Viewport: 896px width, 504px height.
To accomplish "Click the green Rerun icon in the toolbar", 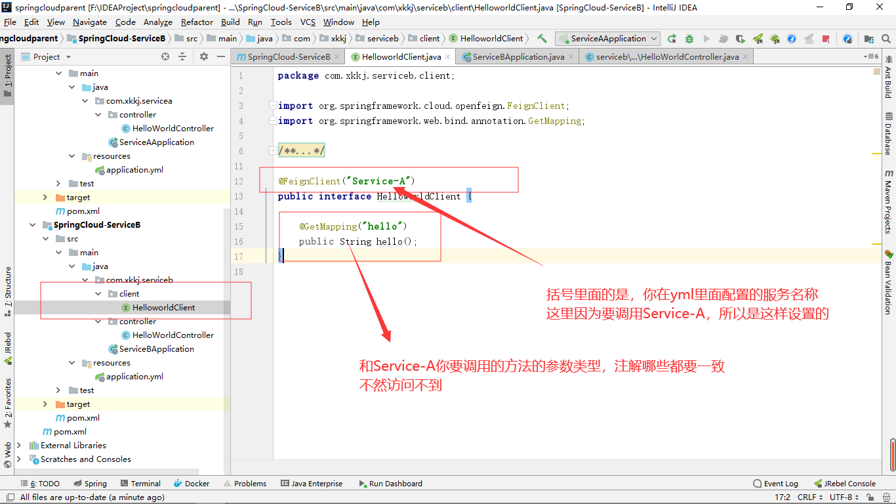I will coord(672,39).
